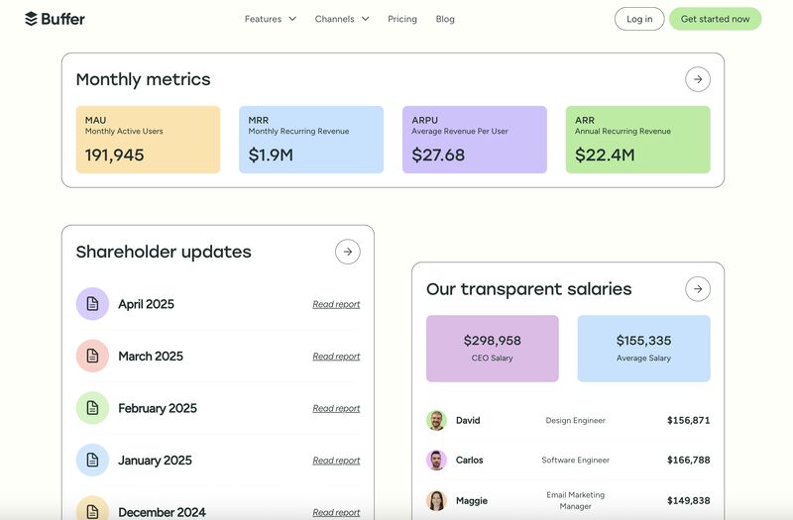The height and width of the screenshot is (520, 793).
Task: Read the December 2024 report
Action: click(336, 512)
